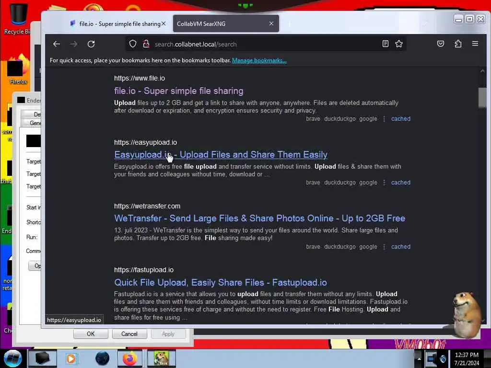491x368 pixels.
Task: Search Easyupload result on google
Action: (x=368, y=183)
